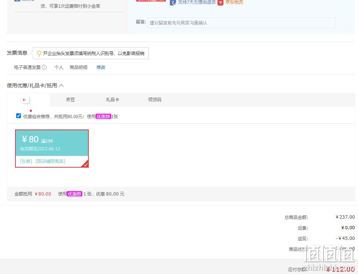Viewport: 358px width, 274px height.
Task: Click the 运费 ¥0.00 value
Action: pyautogui.click(x=348, y=228)
